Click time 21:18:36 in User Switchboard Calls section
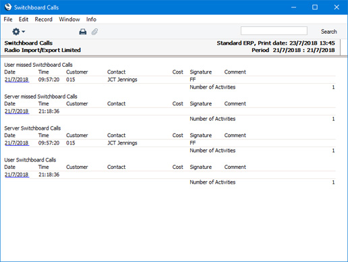This screenshot has height=262, width=348. (x=49, y=175)
